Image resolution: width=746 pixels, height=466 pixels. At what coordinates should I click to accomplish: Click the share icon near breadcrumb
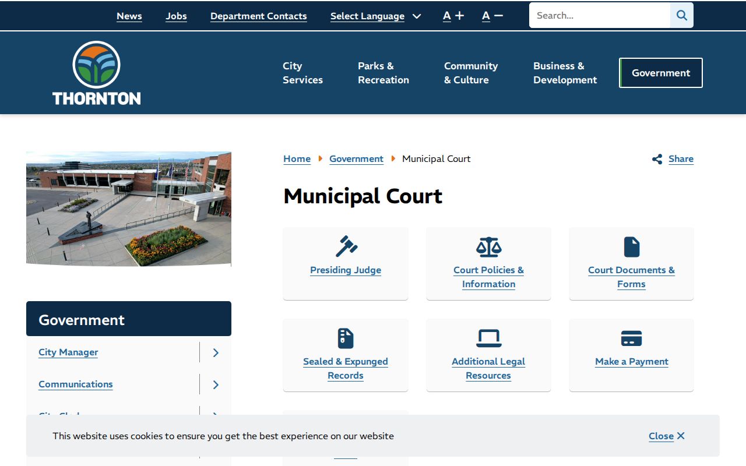coord(657,159)
